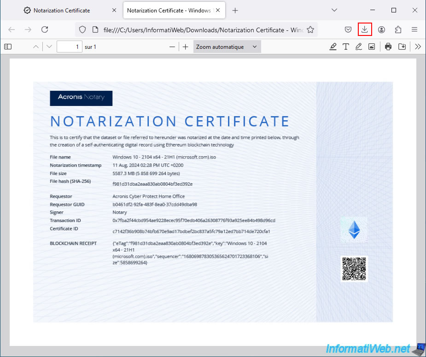Minimize the Firefox window
Viewport: 426px width, 357px height.
373,10
